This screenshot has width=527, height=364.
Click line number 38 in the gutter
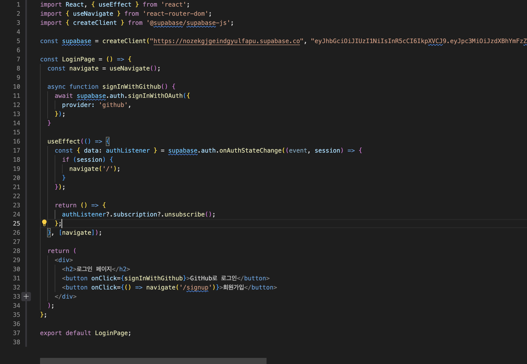point(16,342)
